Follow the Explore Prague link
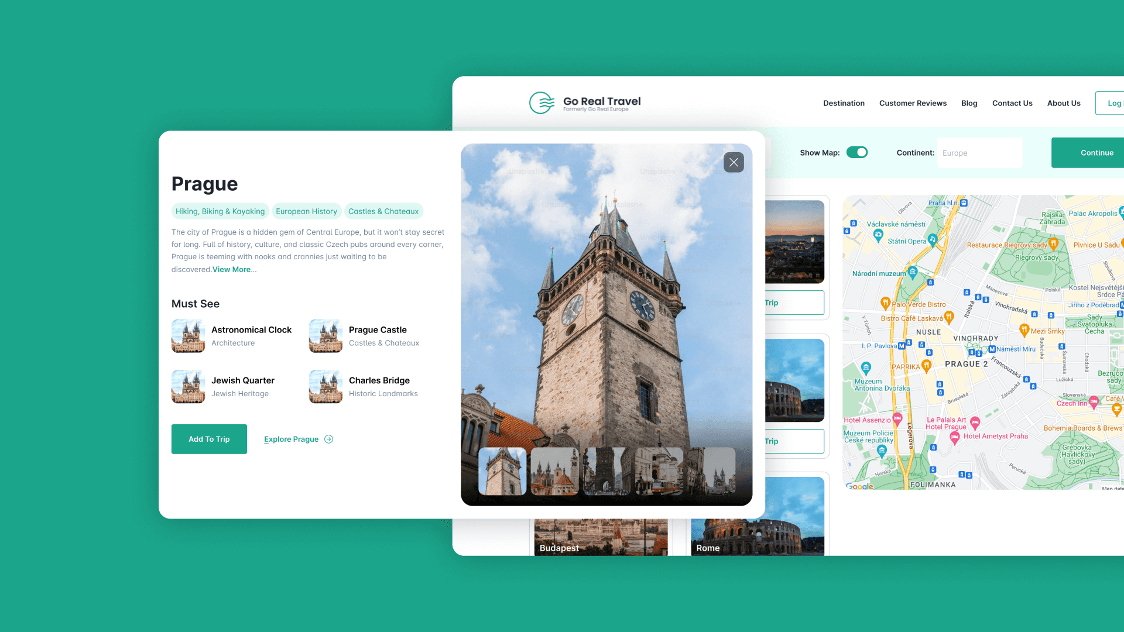This screenshot has width=1124, height=632. (291, 439)
